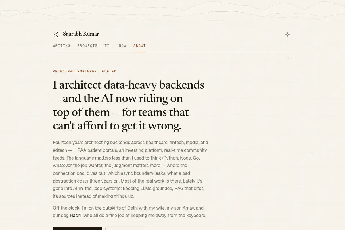Viewport: 345px width, 230px height.
Task: Open the Writing tab
Action: coord(62,46)
